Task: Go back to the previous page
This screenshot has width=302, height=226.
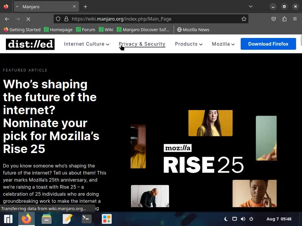Action: (x=7, y=19)
